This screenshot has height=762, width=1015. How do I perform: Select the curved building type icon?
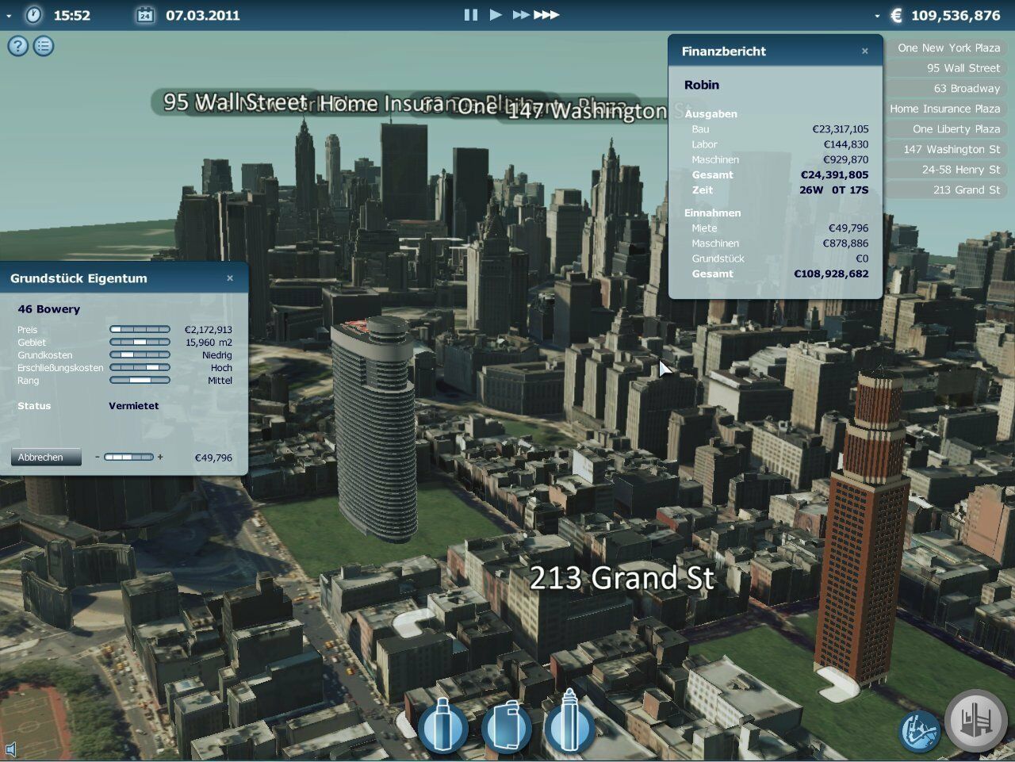pos(505,725)
